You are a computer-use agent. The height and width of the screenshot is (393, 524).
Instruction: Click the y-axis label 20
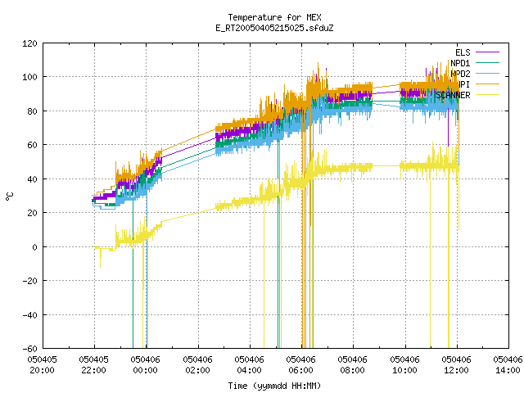[32, 213]
